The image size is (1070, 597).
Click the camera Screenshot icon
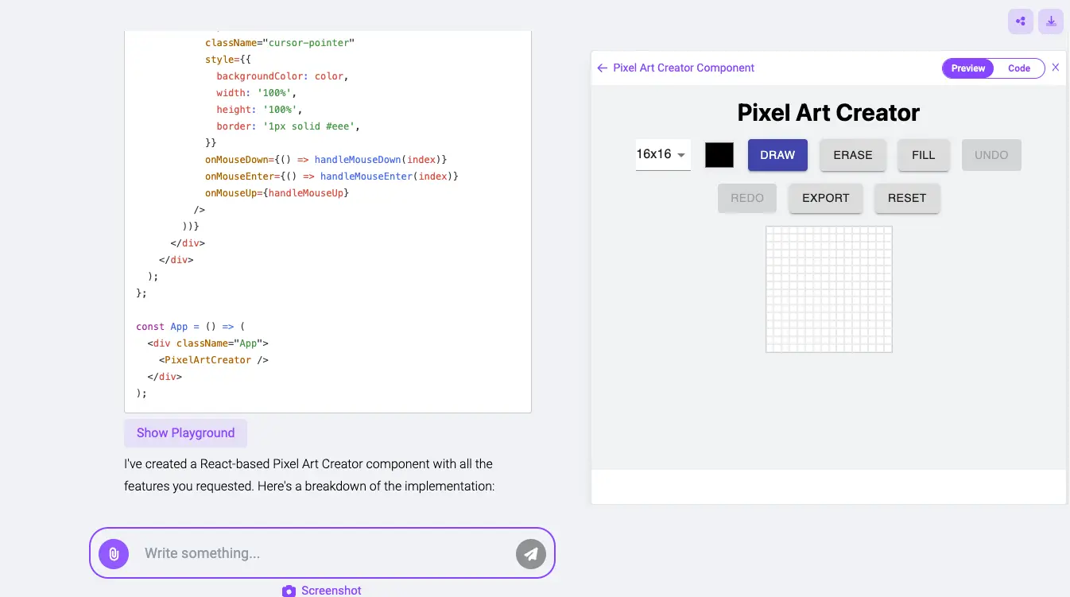point(289,591)
